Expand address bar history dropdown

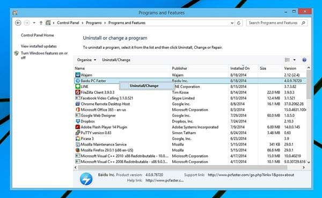pyautogui.click(x=232, y=23)
